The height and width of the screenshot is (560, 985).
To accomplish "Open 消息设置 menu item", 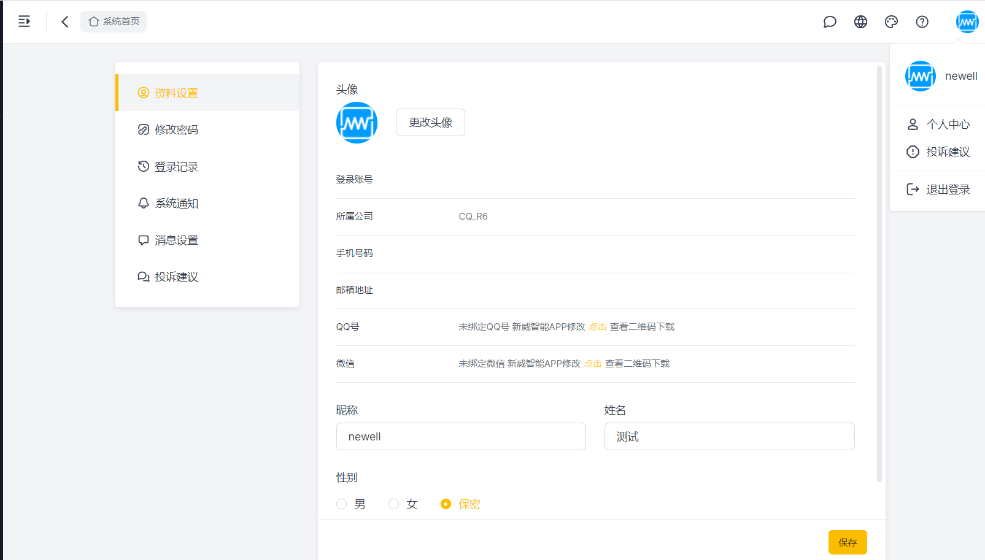I will 207,240.
